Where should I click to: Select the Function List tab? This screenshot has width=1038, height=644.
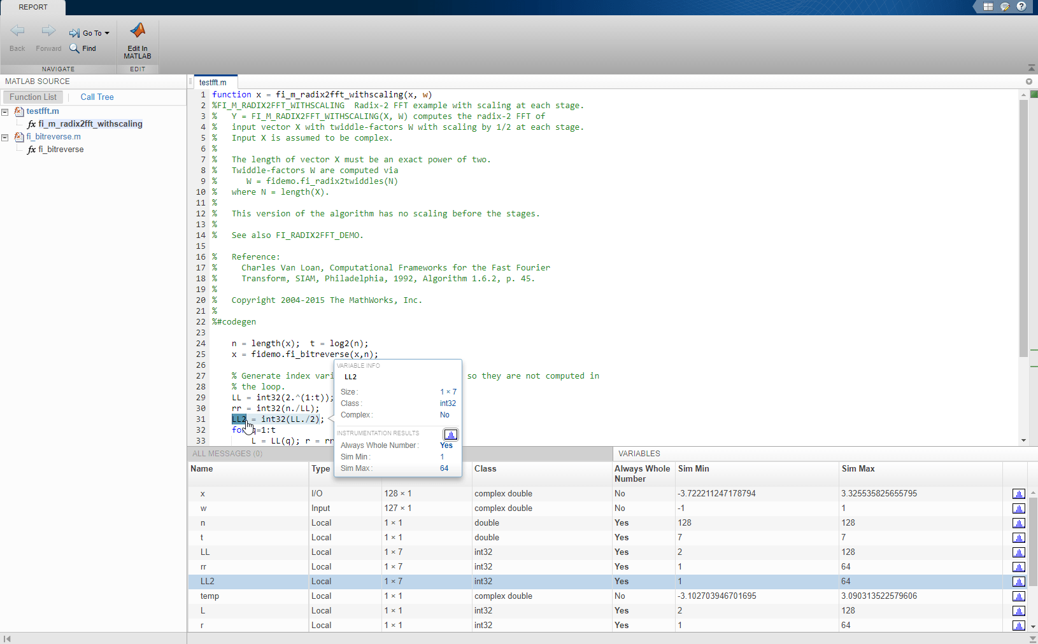click(33, 97)
